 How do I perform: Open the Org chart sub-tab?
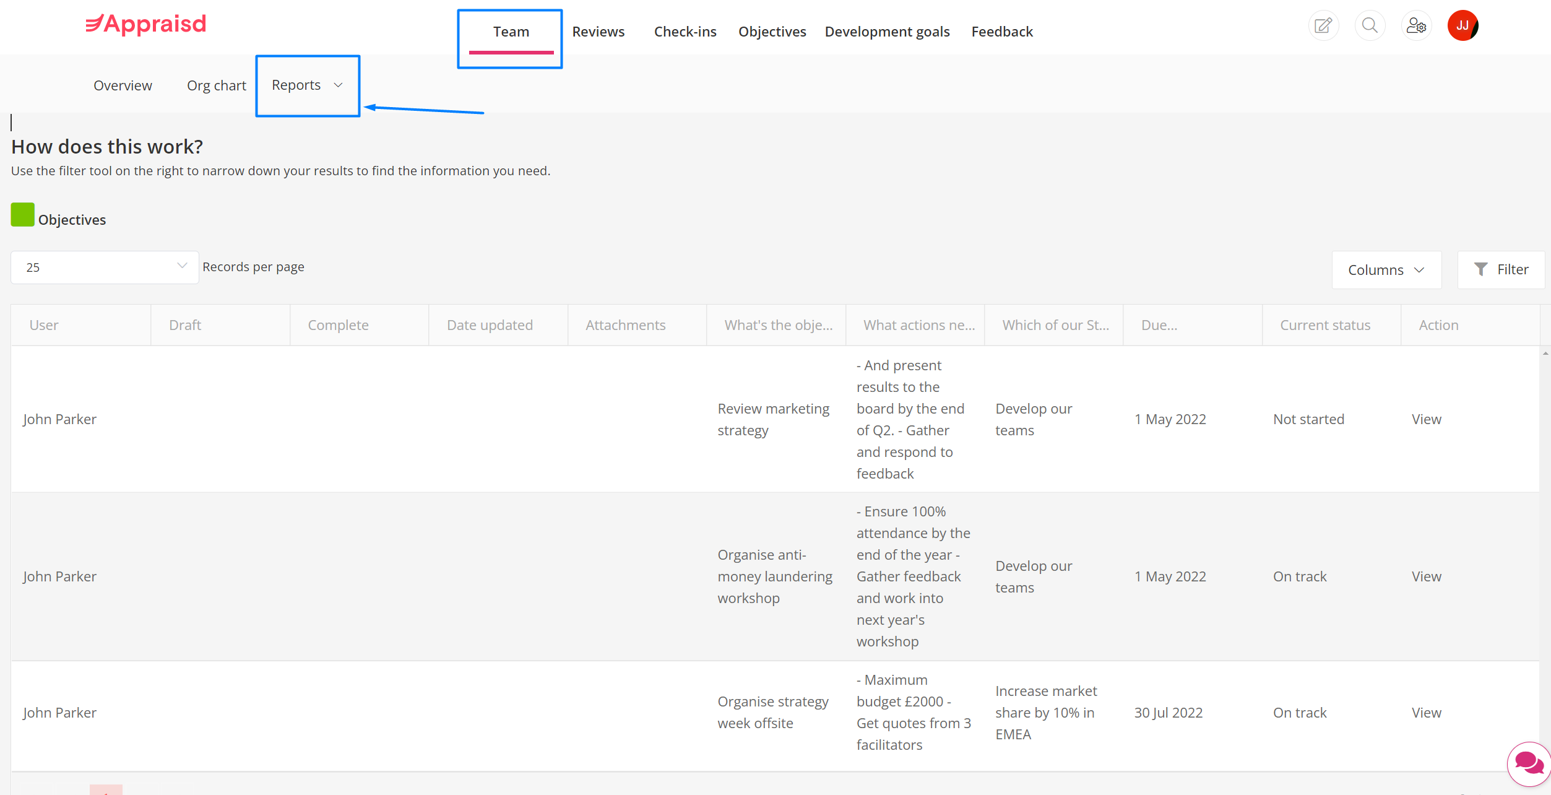[216, 85]
